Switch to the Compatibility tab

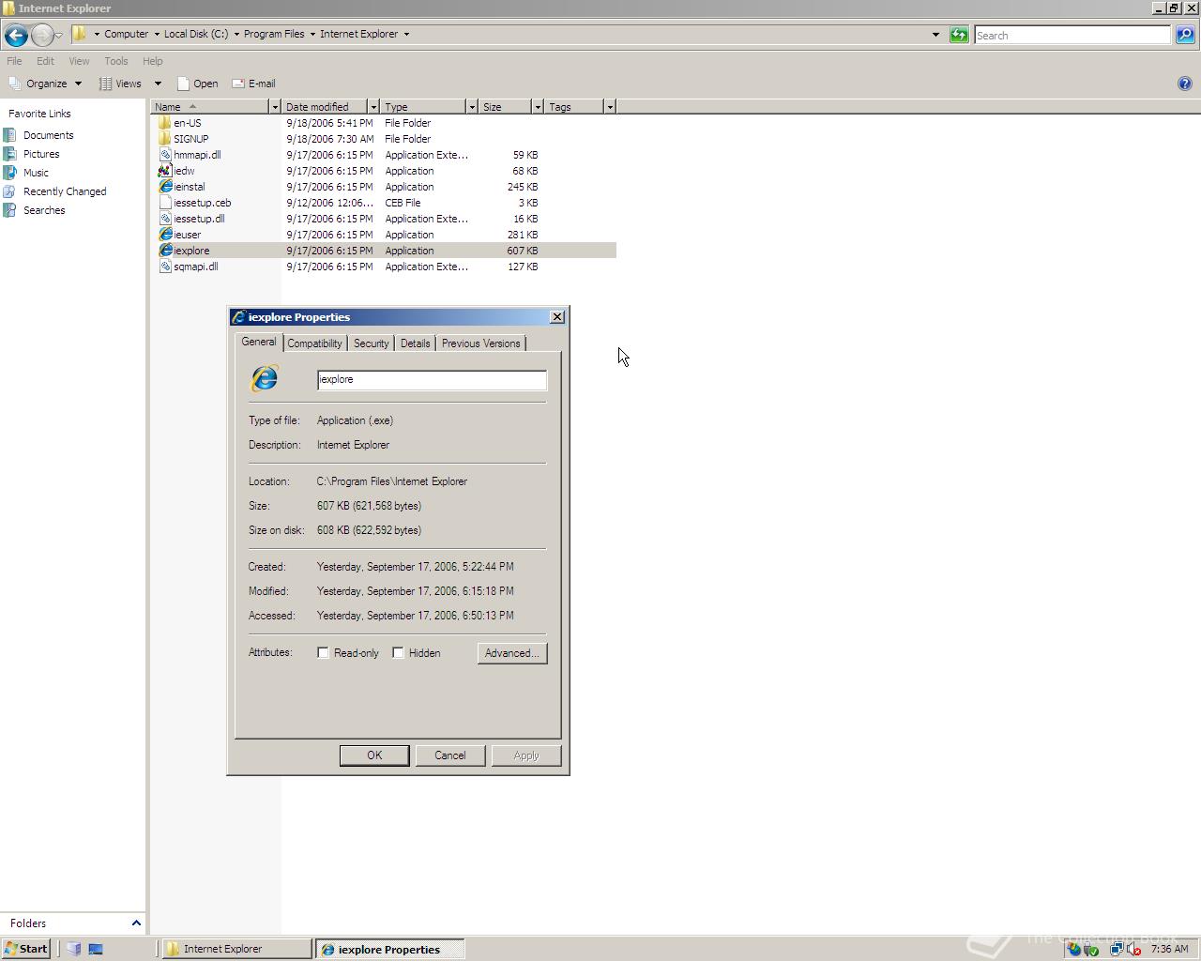pyautogui.click(x=314, y=343)
